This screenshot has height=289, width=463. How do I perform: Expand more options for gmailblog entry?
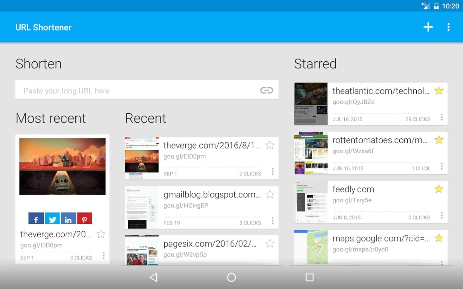coord(273,221)
